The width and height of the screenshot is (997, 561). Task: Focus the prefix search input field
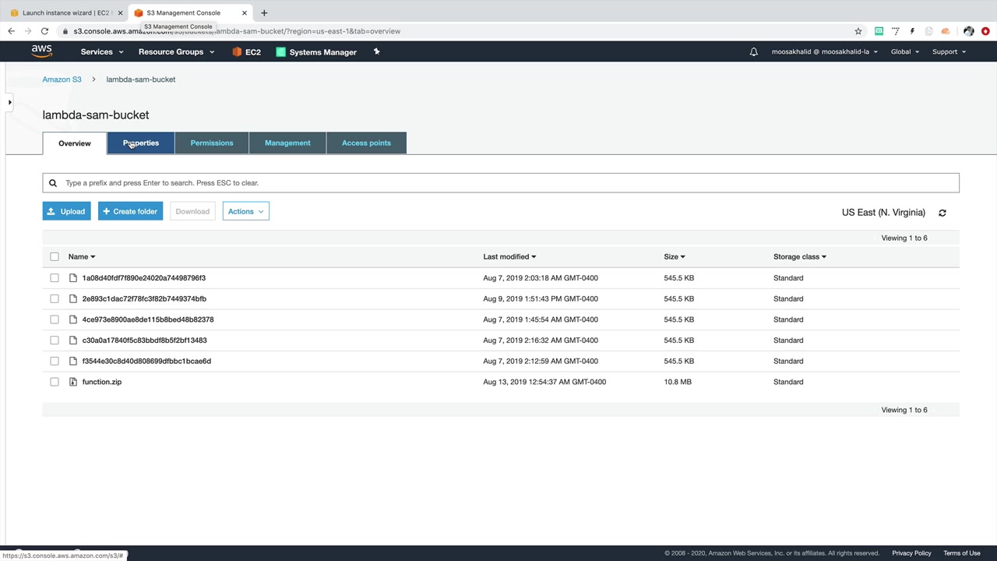[501, 183]
